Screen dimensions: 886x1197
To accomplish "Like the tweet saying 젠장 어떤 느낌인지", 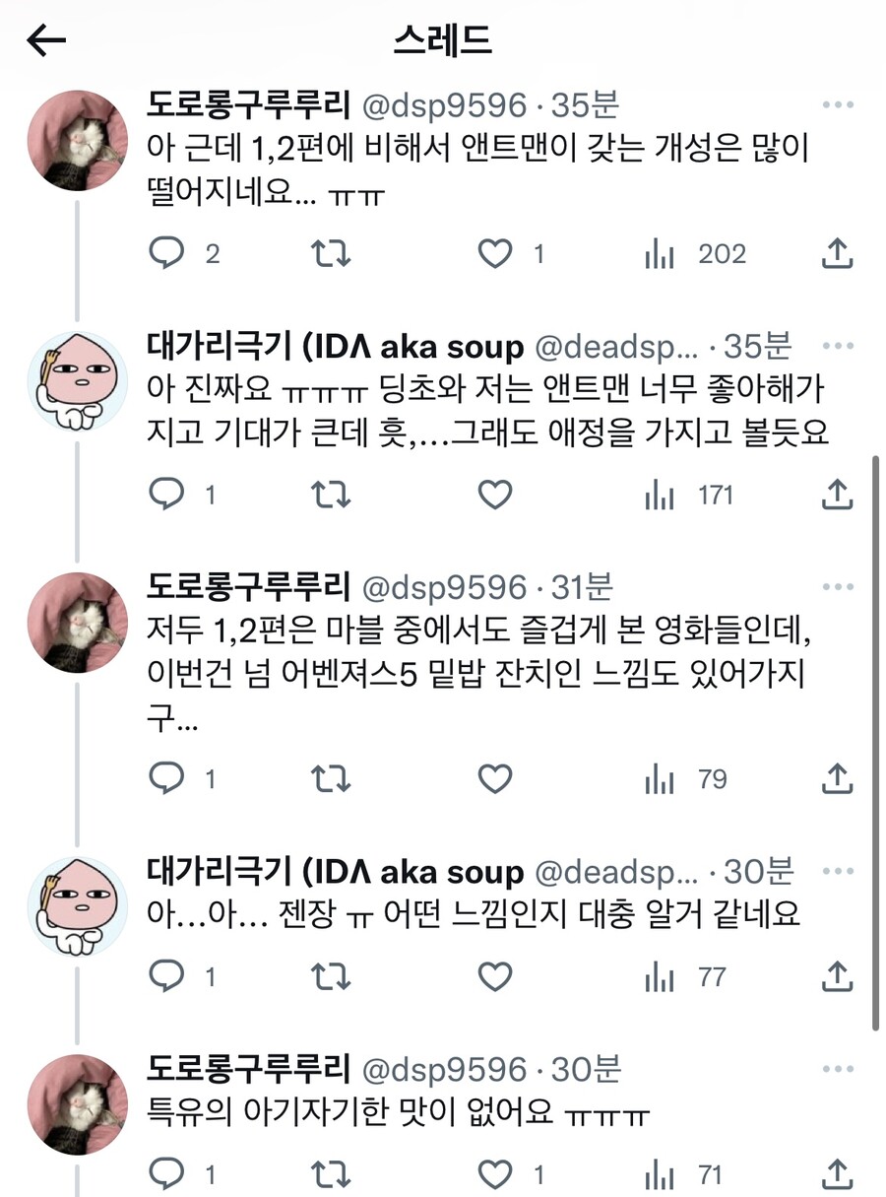I will [x=495, y=977].
